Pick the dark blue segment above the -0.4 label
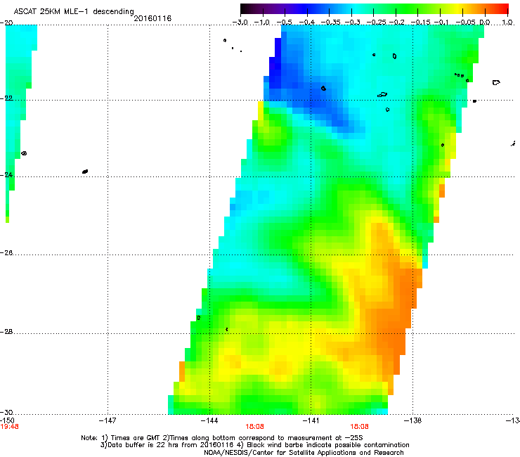520x457 pixels. tap(307, 8)
